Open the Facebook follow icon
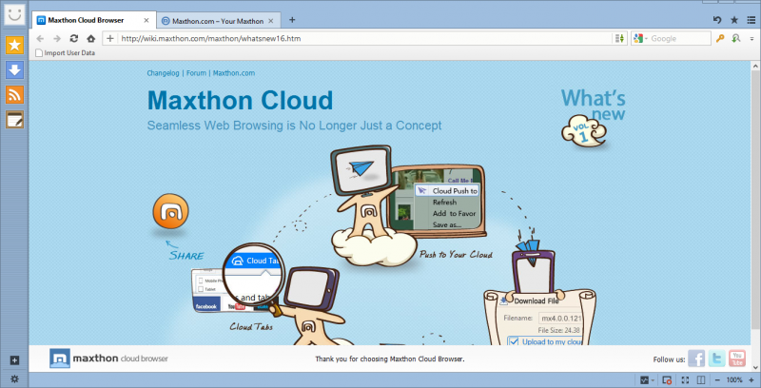The image size is (761, 388). (x=696, y=359)
